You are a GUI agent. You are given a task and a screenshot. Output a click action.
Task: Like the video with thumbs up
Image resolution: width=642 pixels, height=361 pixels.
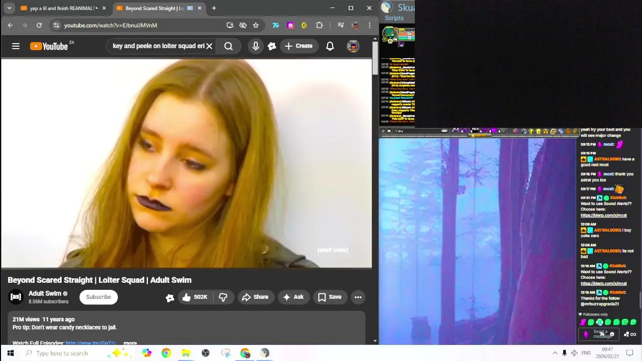pyautogui.click(x=195, y=297)
